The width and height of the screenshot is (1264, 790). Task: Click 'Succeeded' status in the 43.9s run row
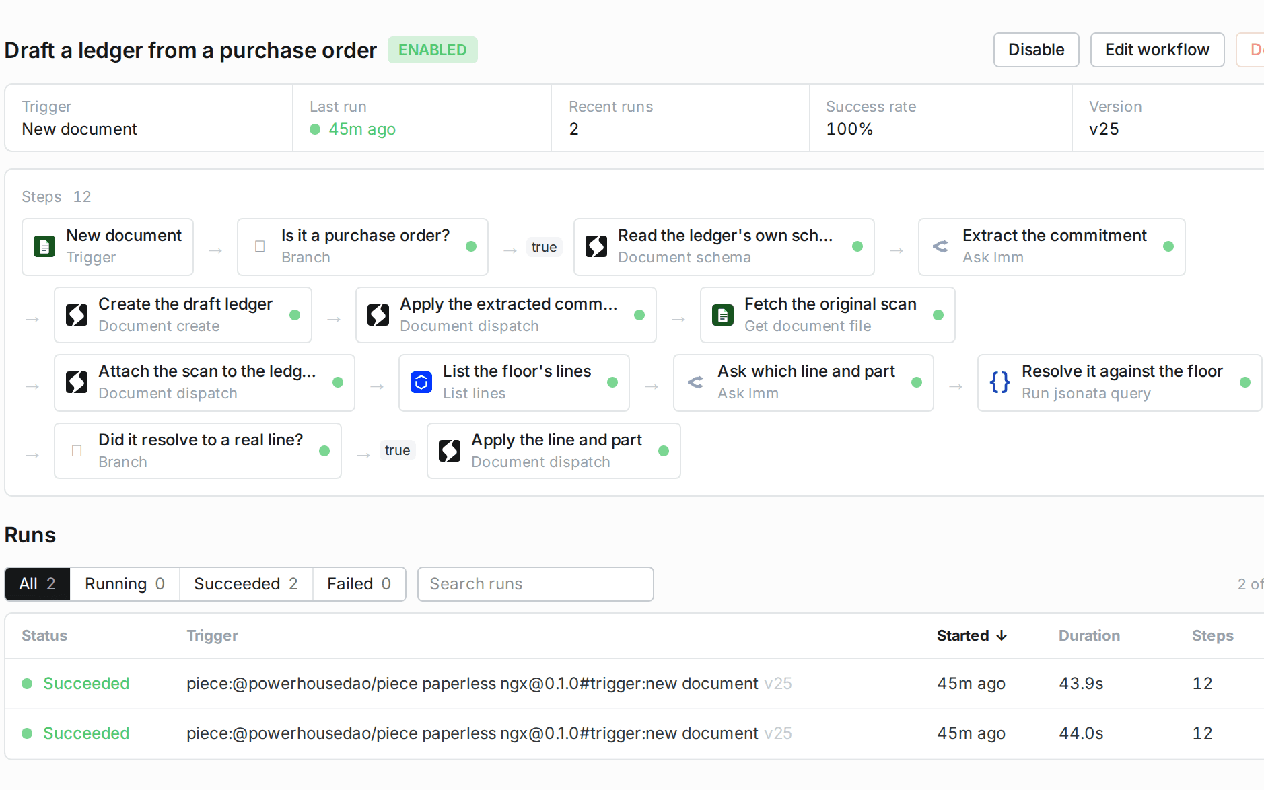[86, 684]
